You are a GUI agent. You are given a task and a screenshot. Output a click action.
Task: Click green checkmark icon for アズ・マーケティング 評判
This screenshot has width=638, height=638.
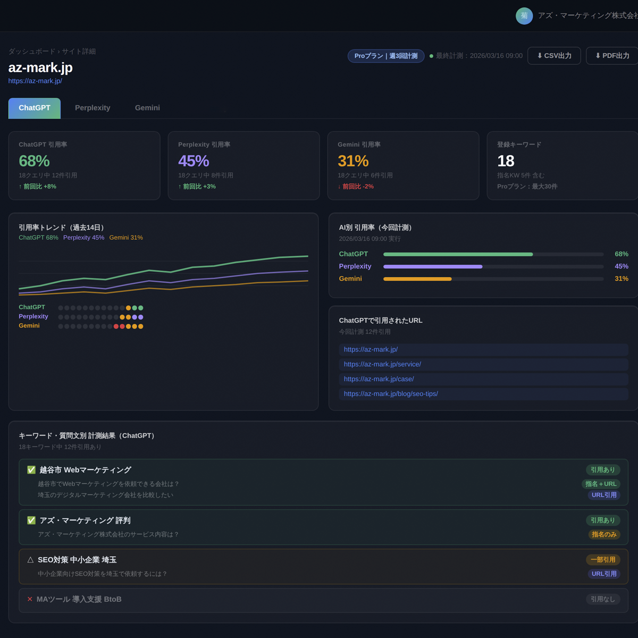pos(31,521)
